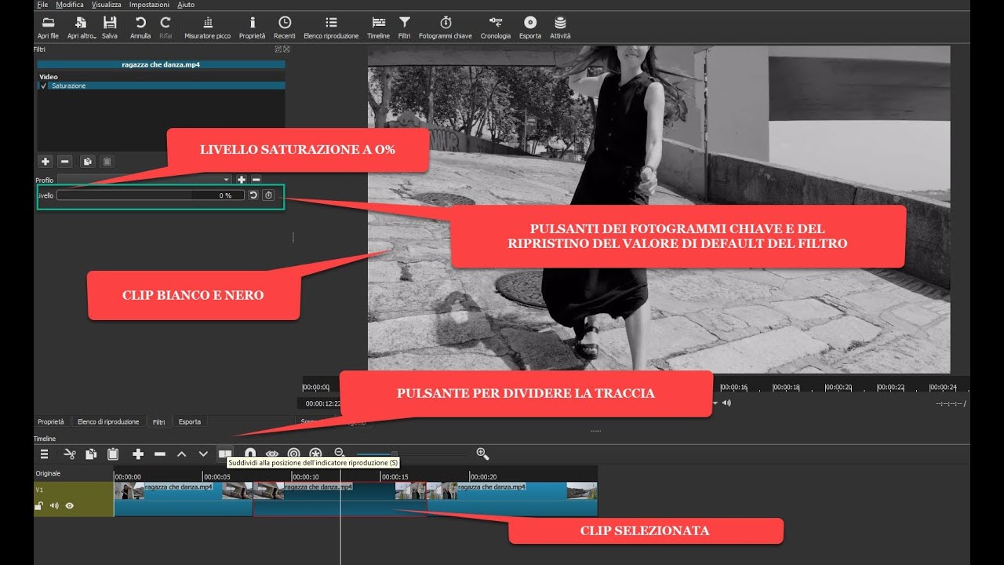Viewport: 1004px width, 565px height.
Task: Undo the last action with Annulla
Action: pos(140,27)
